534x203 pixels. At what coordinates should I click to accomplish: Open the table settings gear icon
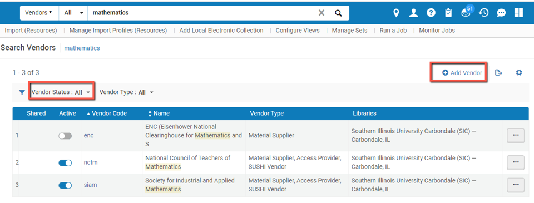(518, 72)
